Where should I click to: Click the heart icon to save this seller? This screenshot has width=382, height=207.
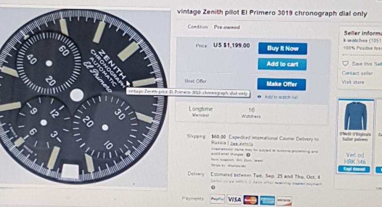pyautogui.click(x=345, y=64)
